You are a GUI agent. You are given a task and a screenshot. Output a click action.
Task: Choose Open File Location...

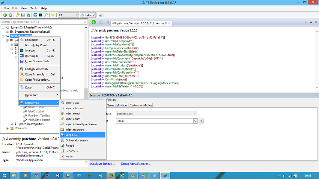40,80
